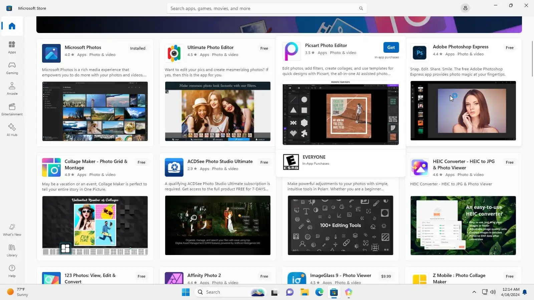
Task: Open the 'Adobe Photoshop Express' title
Action: click(461, 47)
